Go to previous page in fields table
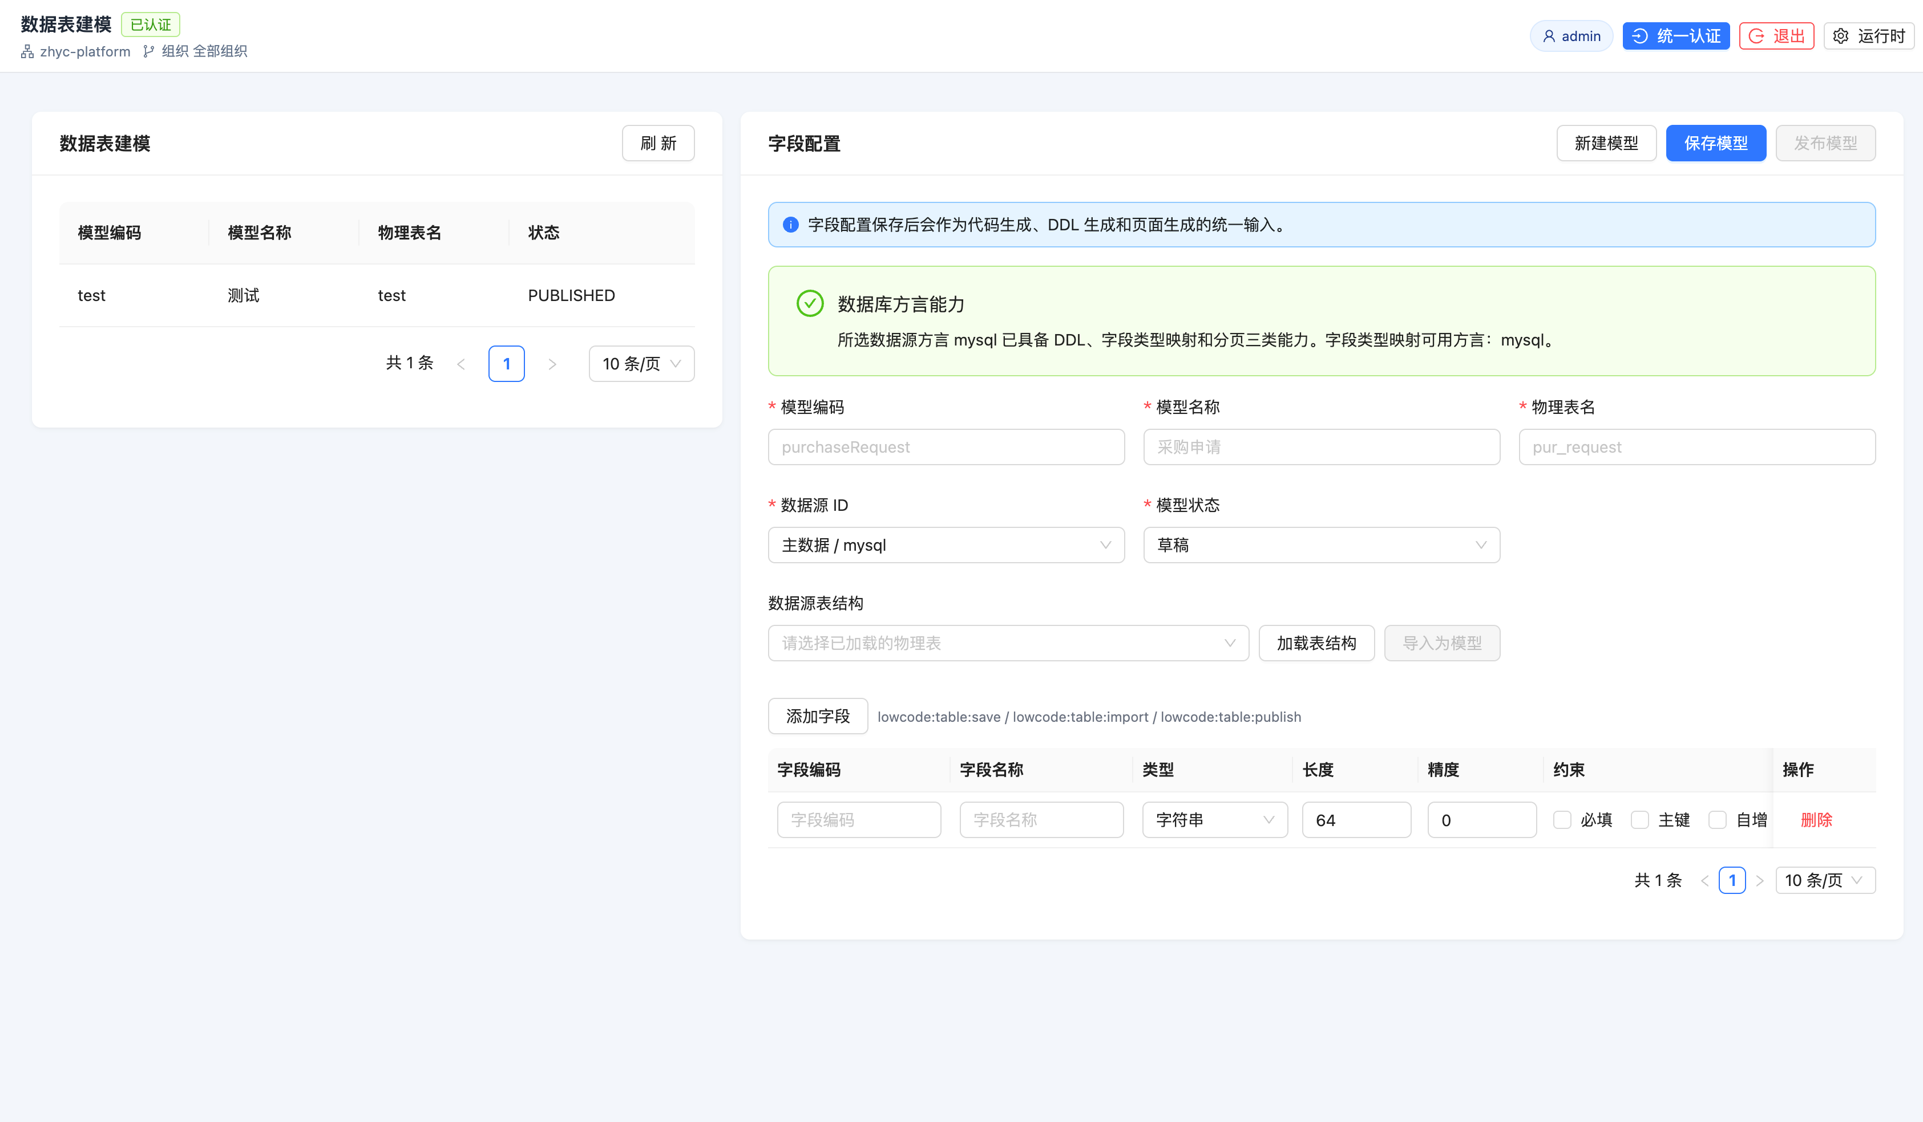 1704,880
